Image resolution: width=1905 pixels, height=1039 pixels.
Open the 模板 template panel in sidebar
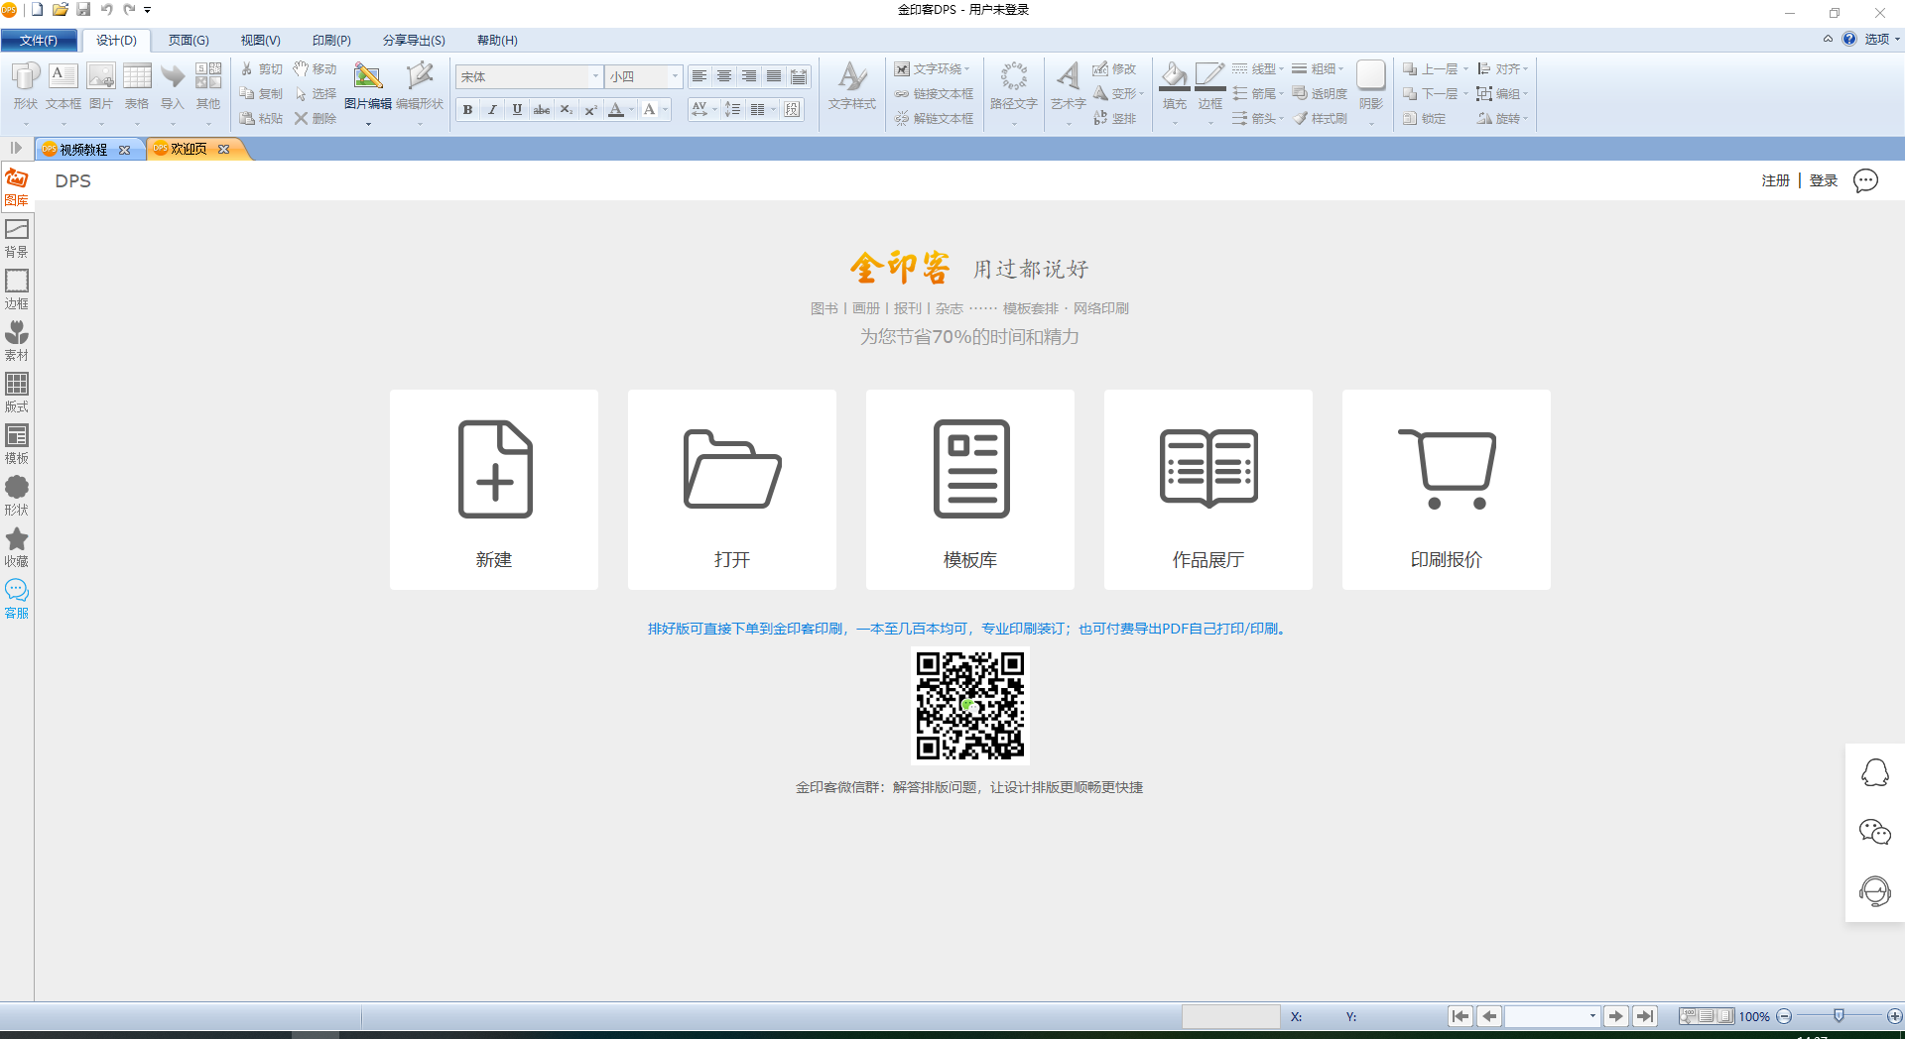17,444
